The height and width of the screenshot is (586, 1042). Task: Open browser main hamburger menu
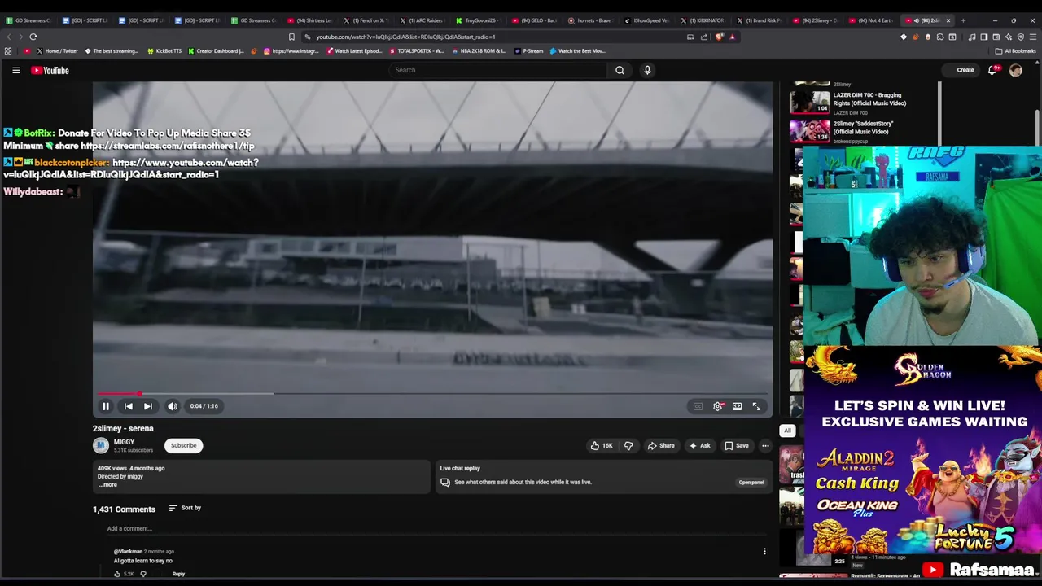(x=1031, y=37)
